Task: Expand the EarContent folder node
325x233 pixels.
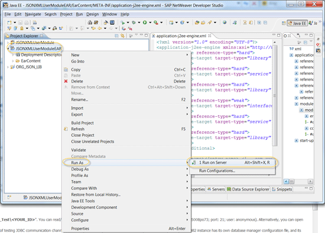Action: tap(13, 61)
